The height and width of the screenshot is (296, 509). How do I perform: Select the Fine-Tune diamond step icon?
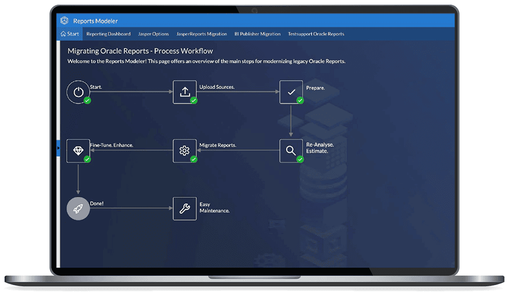(x=78, y=151)
